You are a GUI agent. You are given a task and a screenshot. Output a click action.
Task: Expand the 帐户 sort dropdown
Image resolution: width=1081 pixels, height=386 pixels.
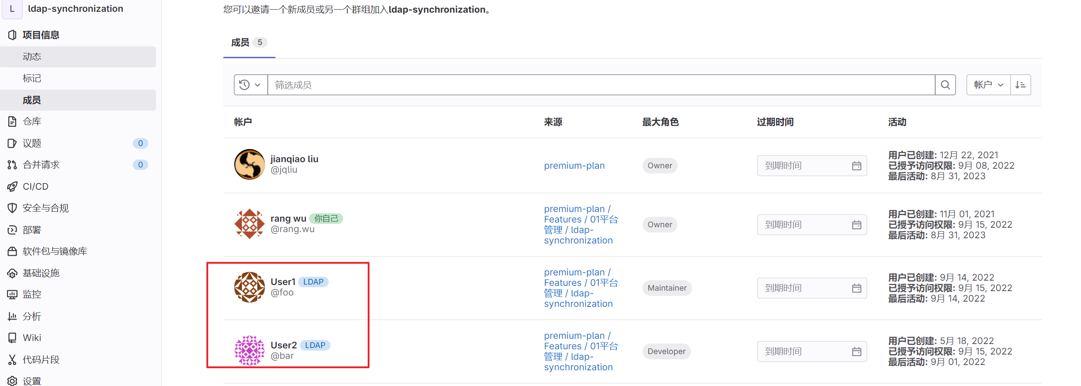coord(988,85)
